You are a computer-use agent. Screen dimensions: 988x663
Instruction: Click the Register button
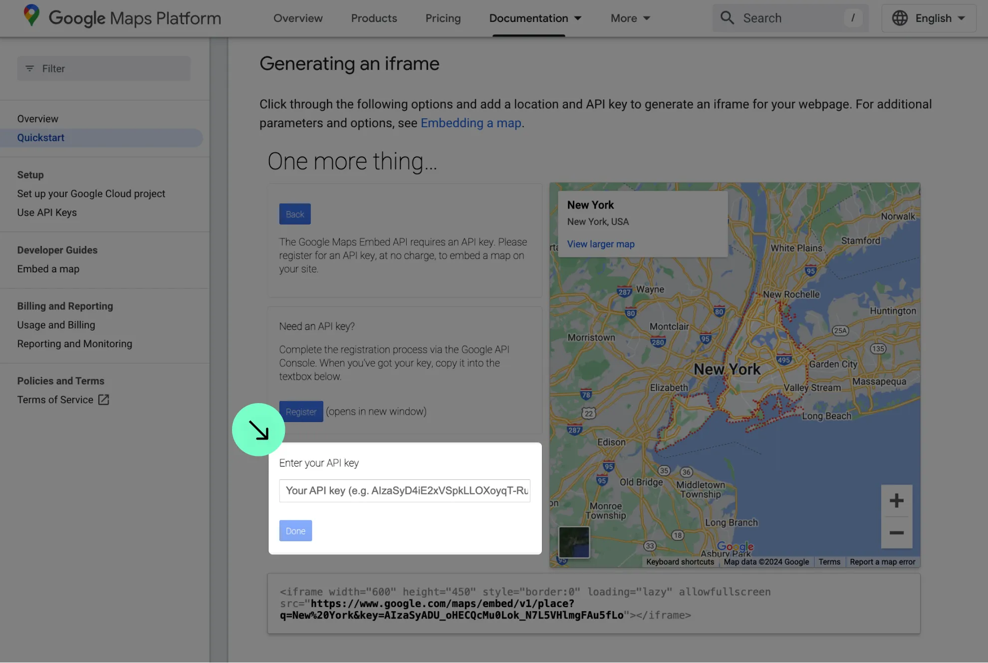click(301, 412)
